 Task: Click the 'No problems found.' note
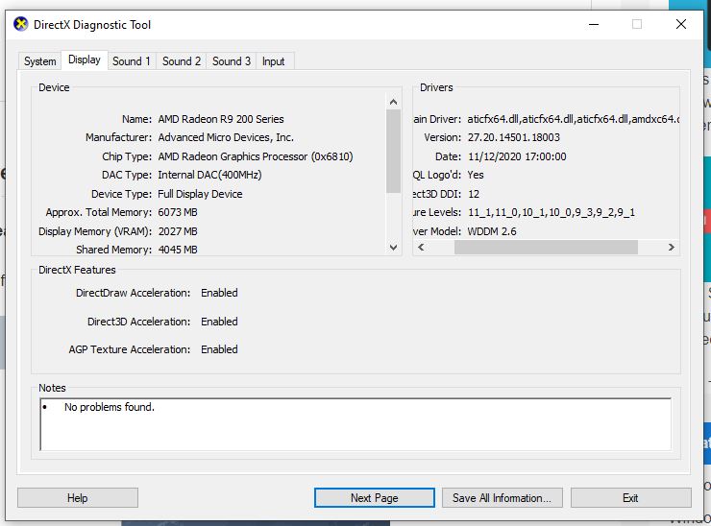pos(110,407)
